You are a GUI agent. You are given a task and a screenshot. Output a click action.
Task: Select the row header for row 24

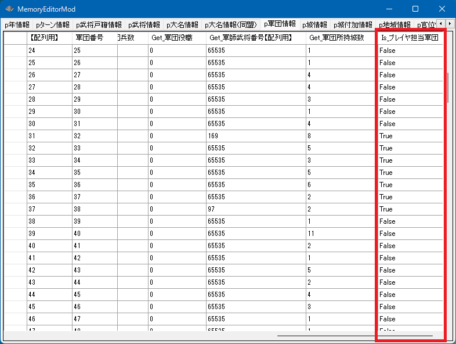pos(15,51)
